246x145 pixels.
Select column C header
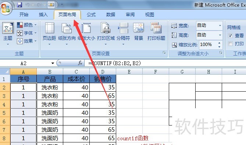[x=76, y=72]
